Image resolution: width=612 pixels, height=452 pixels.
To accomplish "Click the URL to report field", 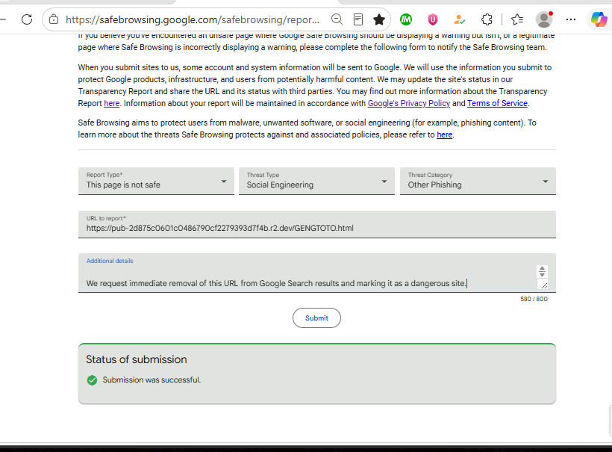I will click(x=317, y=224).
